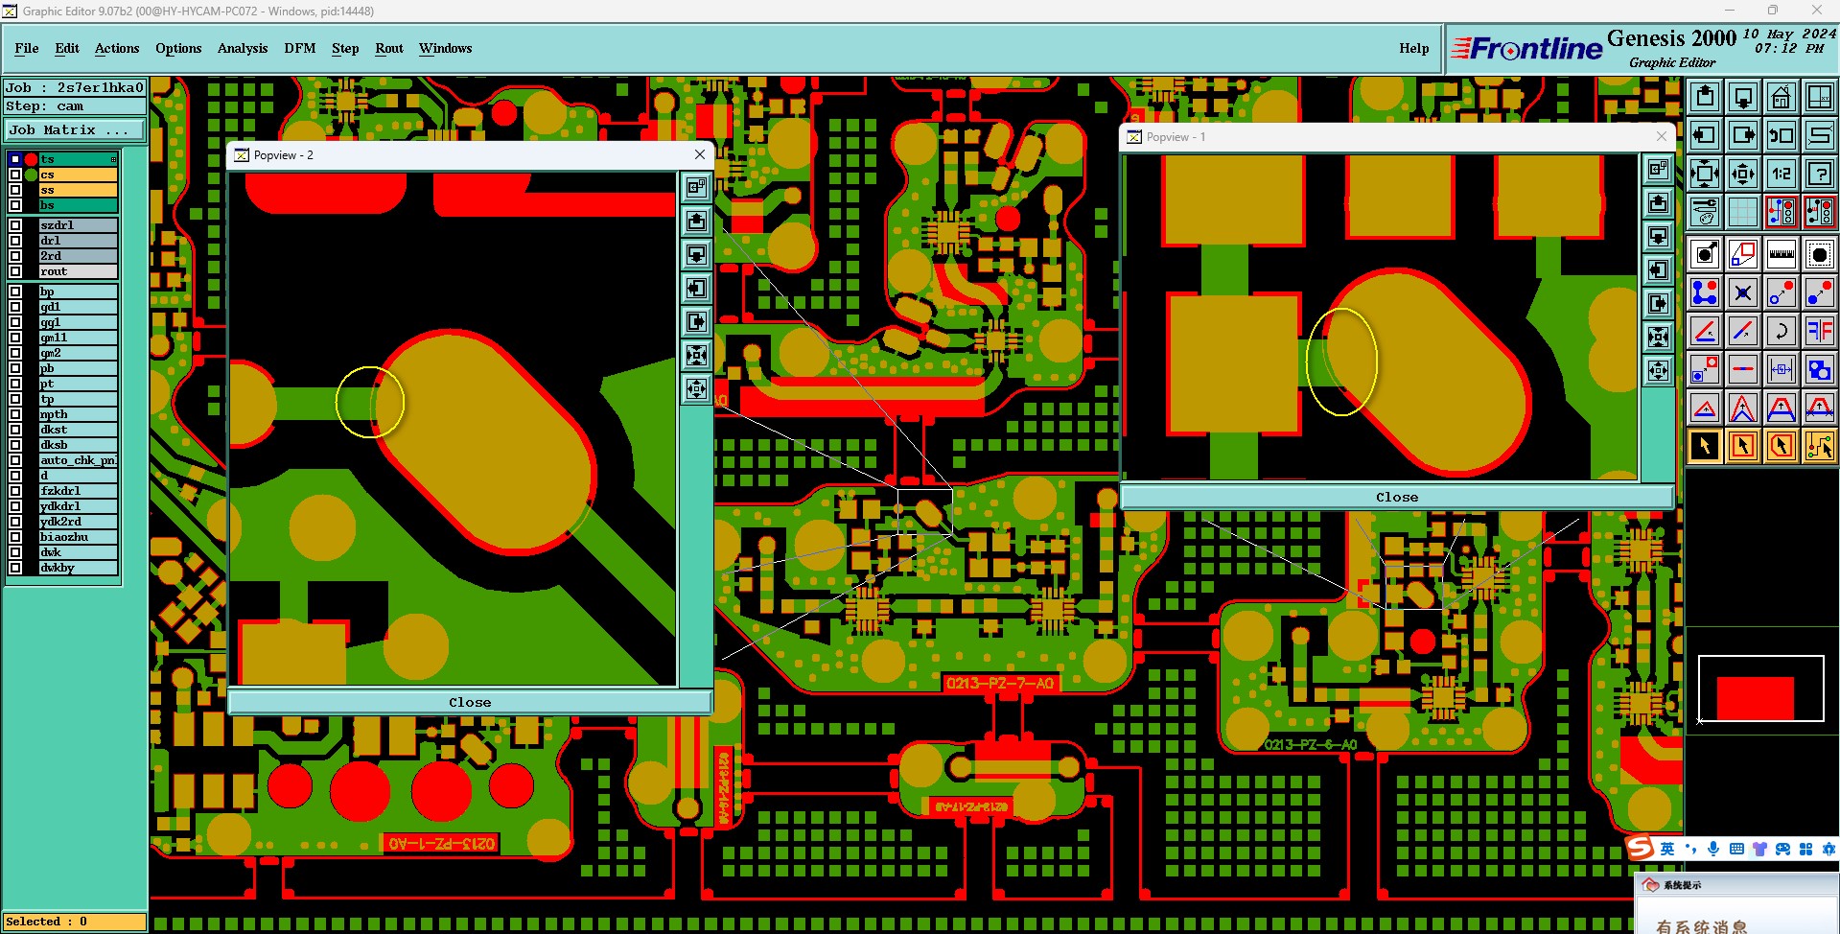Open the File menu
This screenshot has width=1840, height=934.
tap(27, 48)
